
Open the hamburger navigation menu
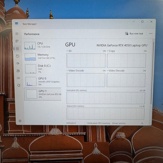(17, 34)
